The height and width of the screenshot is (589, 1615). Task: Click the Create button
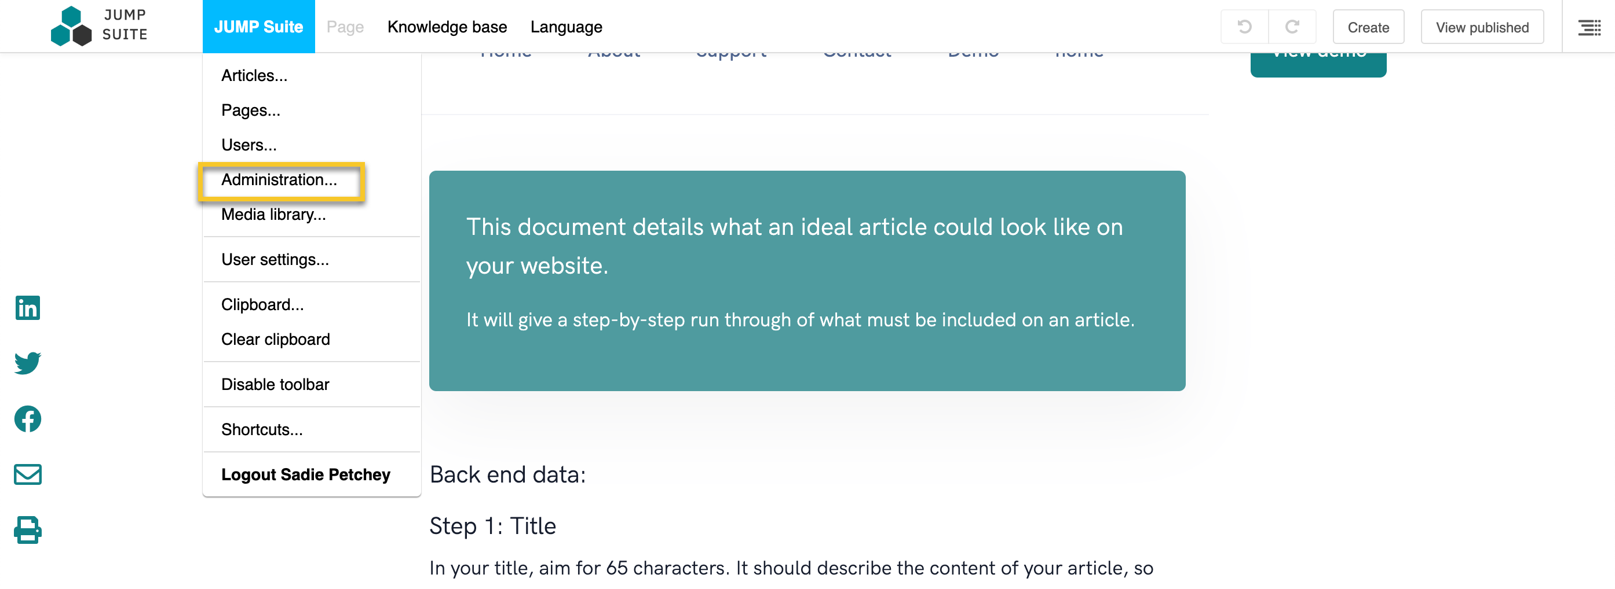[x=1368, y=27]
